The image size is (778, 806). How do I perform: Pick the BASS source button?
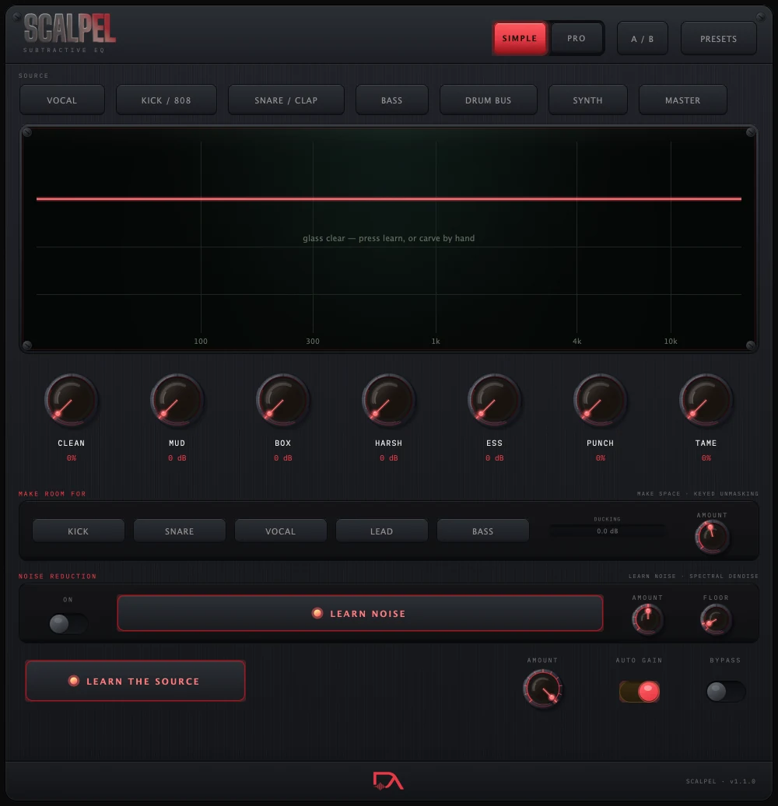391,100
